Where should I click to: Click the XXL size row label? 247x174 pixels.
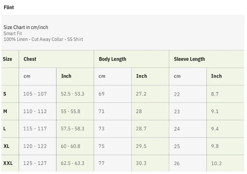[x=8, y=163]
